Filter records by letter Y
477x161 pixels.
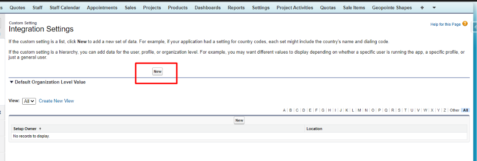[x=438, y=110]
